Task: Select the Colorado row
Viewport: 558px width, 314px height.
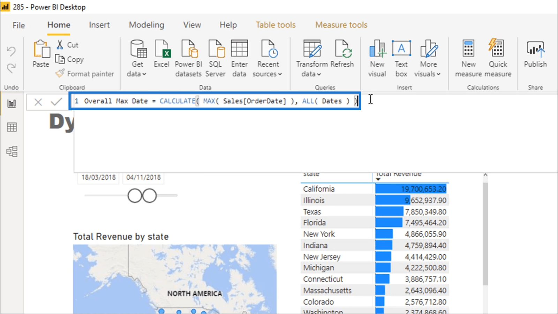Action: tap(375, 302)
